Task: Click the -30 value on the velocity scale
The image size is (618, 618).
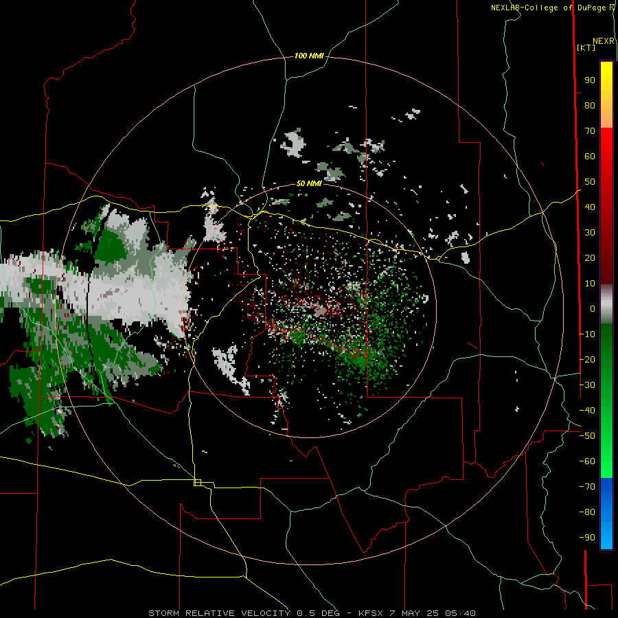Action: click(587, 385)
